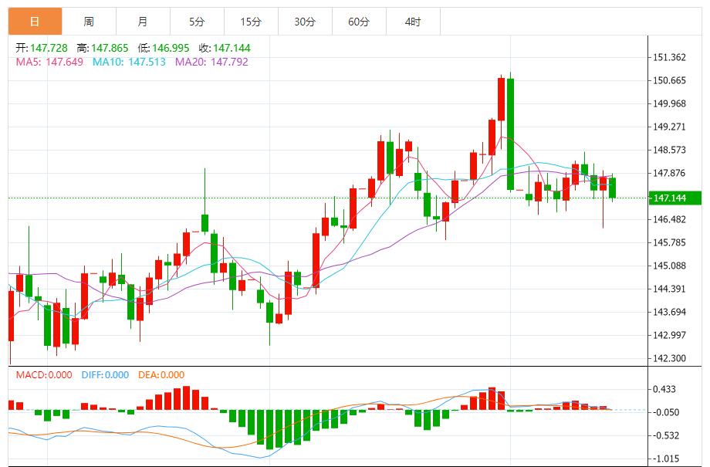Click the 144.391 price axis label
This screenshot has width=710, height=467.
669,289
